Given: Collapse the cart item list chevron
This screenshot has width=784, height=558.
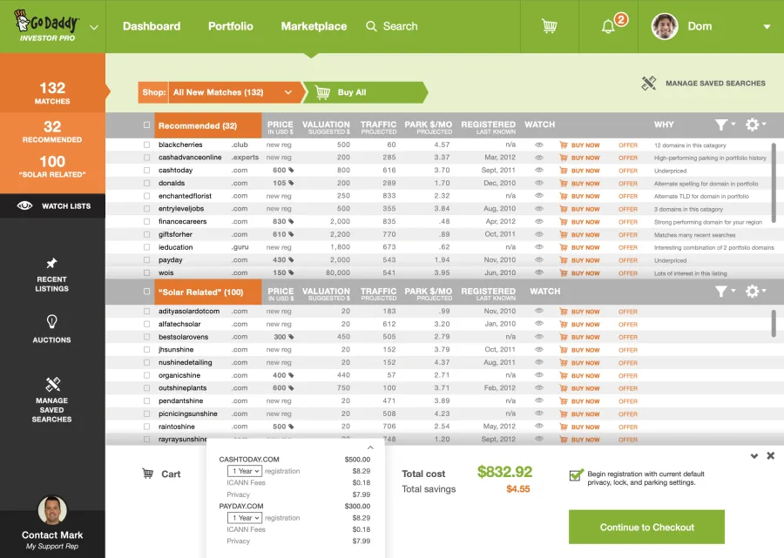Looking at the screenshot, I should click(x=370, y=447).
